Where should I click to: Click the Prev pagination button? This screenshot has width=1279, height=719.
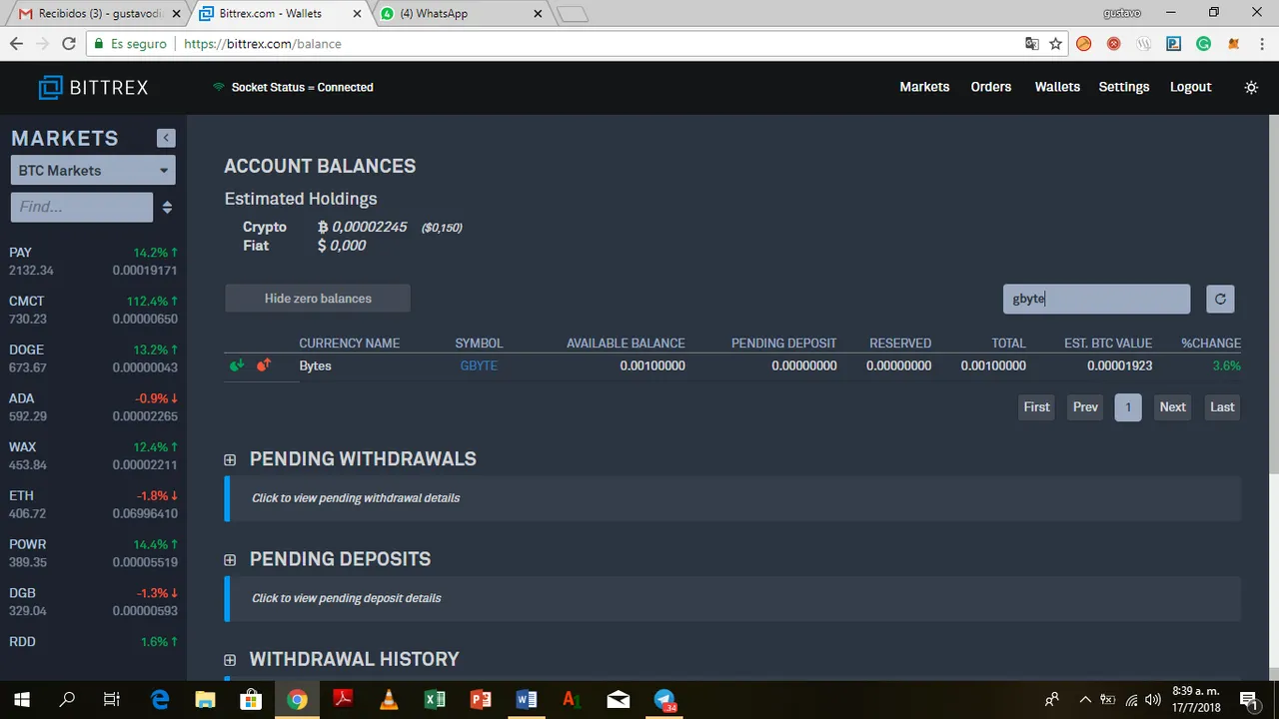(1085, 406)
